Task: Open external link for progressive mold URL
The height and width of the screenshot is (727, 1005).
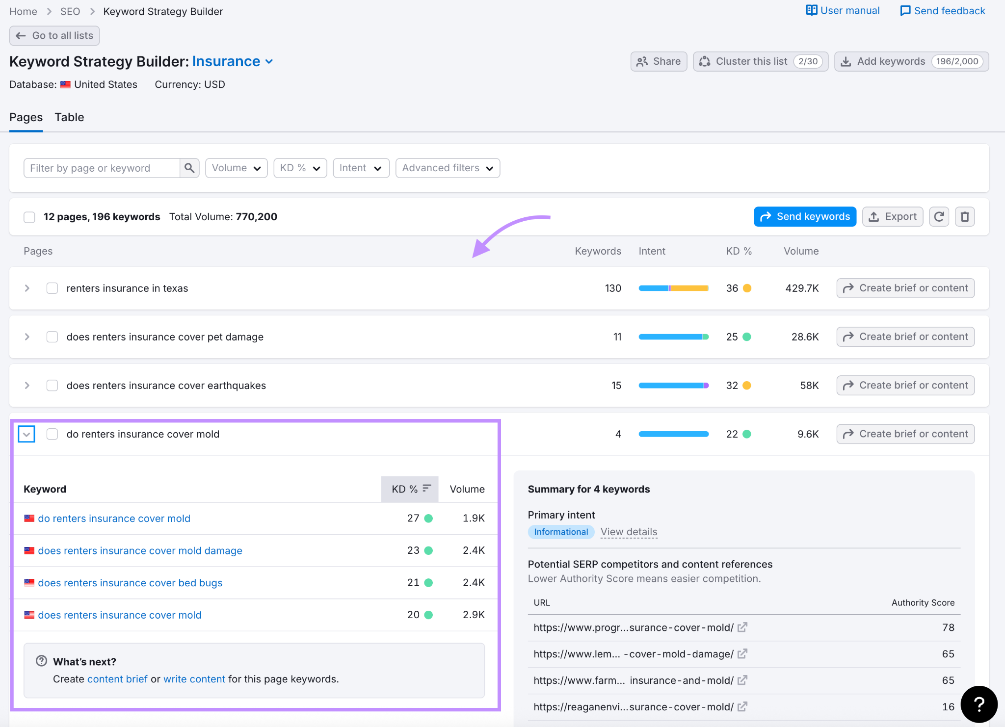Action: [x=742, y=627]
